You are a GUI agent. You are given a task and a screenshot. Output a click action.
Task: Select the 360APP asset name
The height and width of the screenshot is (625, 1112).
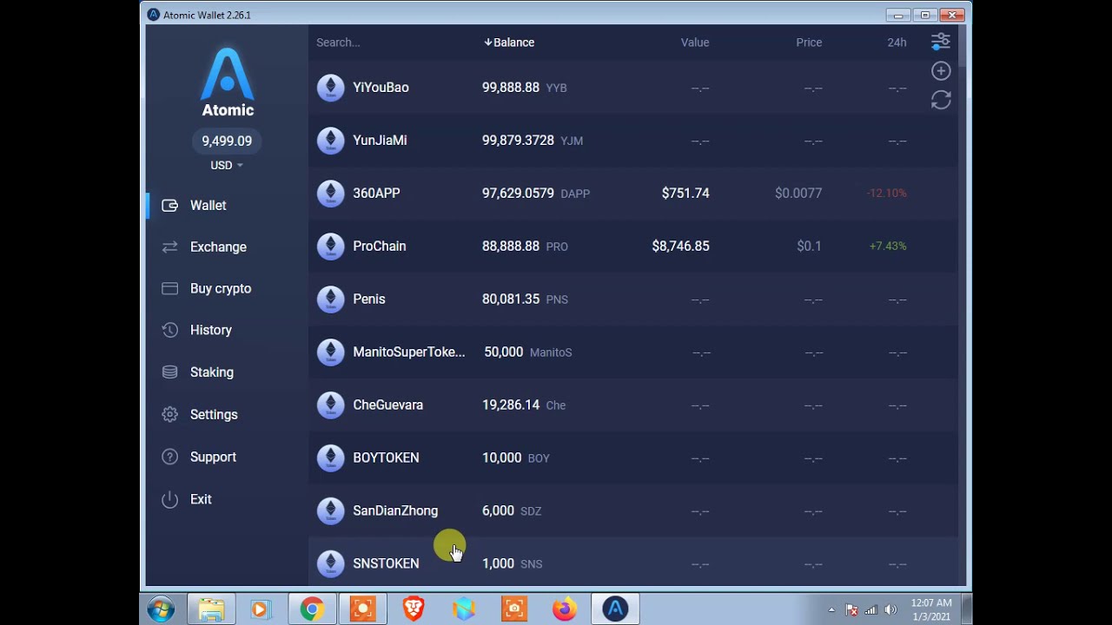pyautogui.click(x=376, y=194)
